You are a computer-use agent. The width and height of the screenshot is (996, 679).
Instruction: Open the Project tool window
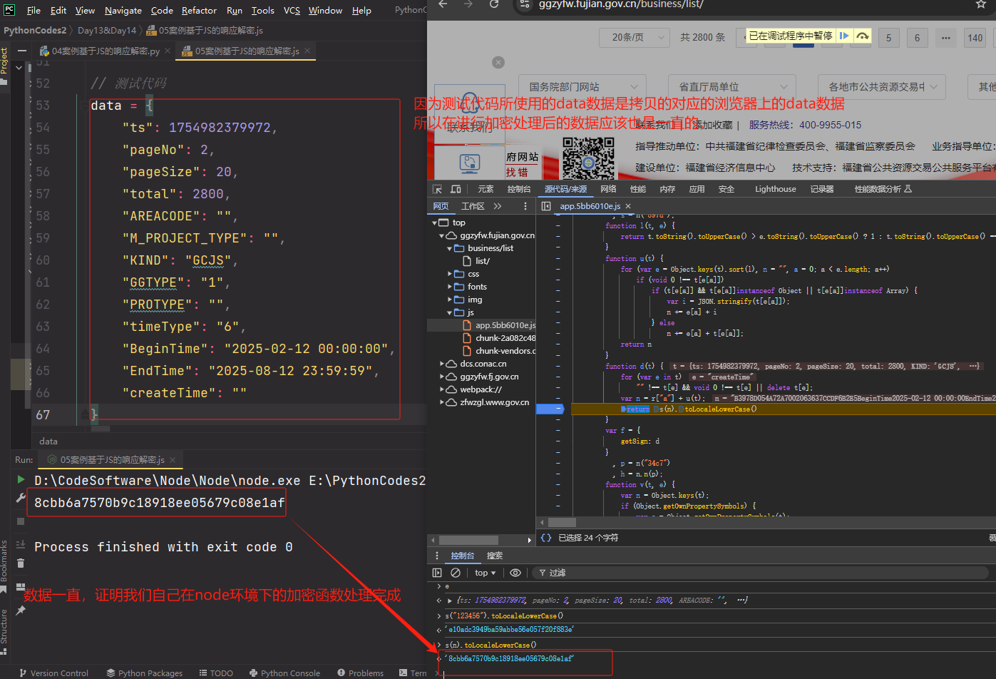click(x=4, y=66)
